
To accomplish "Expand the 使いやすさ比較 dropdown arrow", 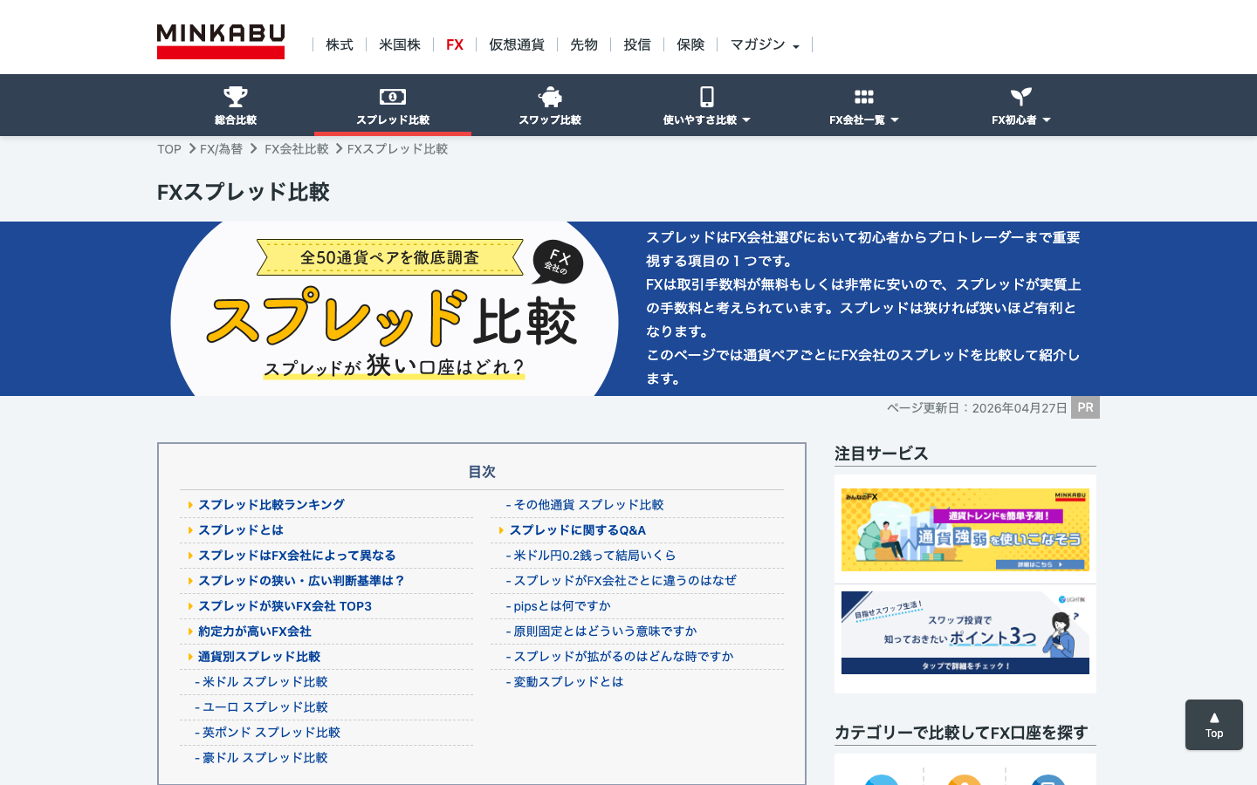I will [x=746, y=120].
